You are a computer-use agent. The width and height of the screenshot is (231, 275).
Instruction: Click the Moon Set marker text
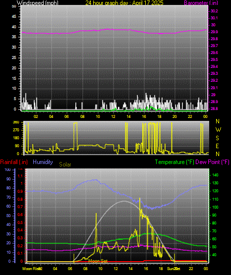[98, 261]
